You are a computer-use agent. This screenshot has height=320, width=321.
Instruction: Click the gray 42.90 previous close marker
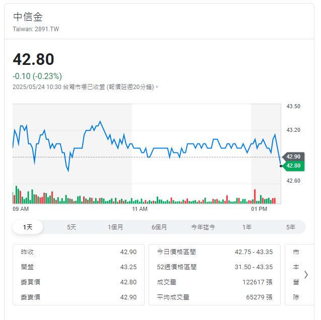click(293, 156)
